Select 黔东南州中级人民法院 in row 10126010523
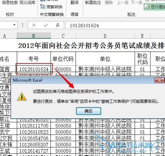Screen dimensions: 165x156 [105, 132]
